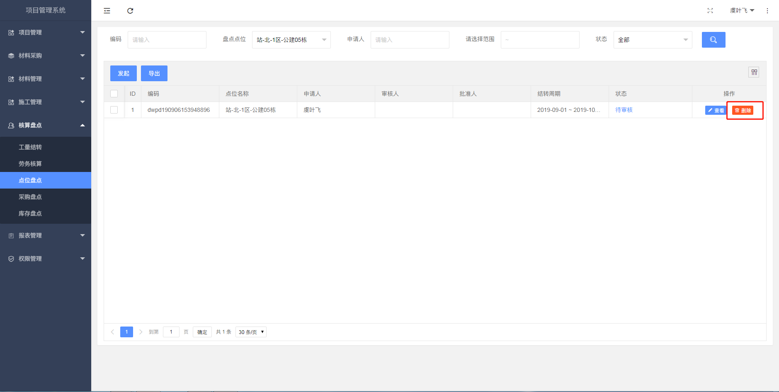Open 采购盘点 submenu item
Viewport: 779px width, 392px height.
pos(46,197)
